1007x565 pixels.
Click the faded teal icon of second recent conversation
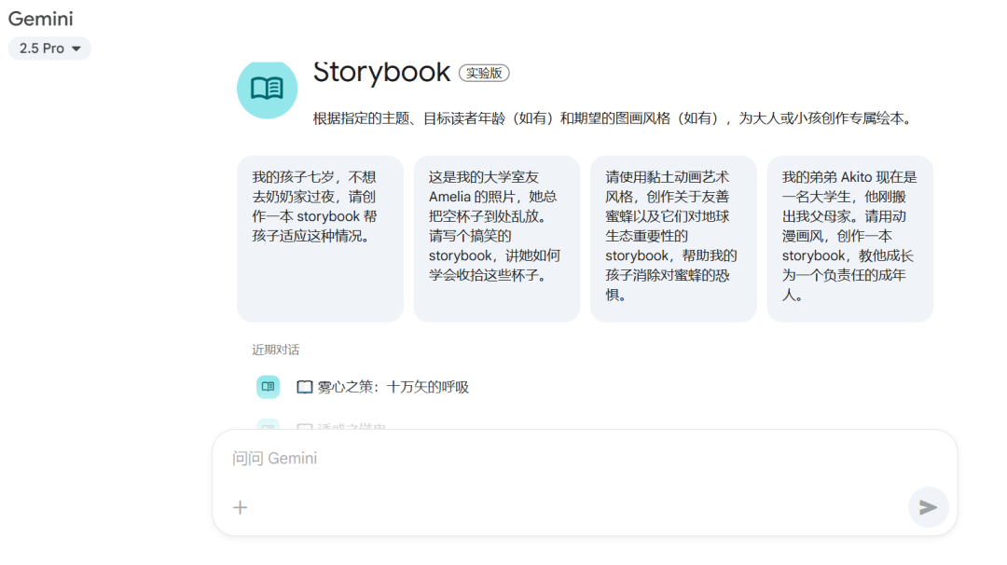click(268, 426)
